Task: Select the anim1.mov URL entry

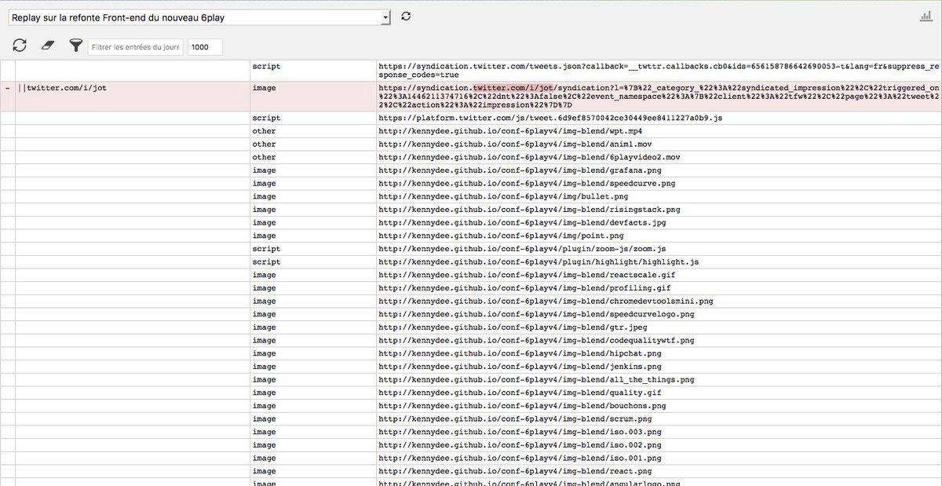Action: pyautogui.click(x=659, y=144)
